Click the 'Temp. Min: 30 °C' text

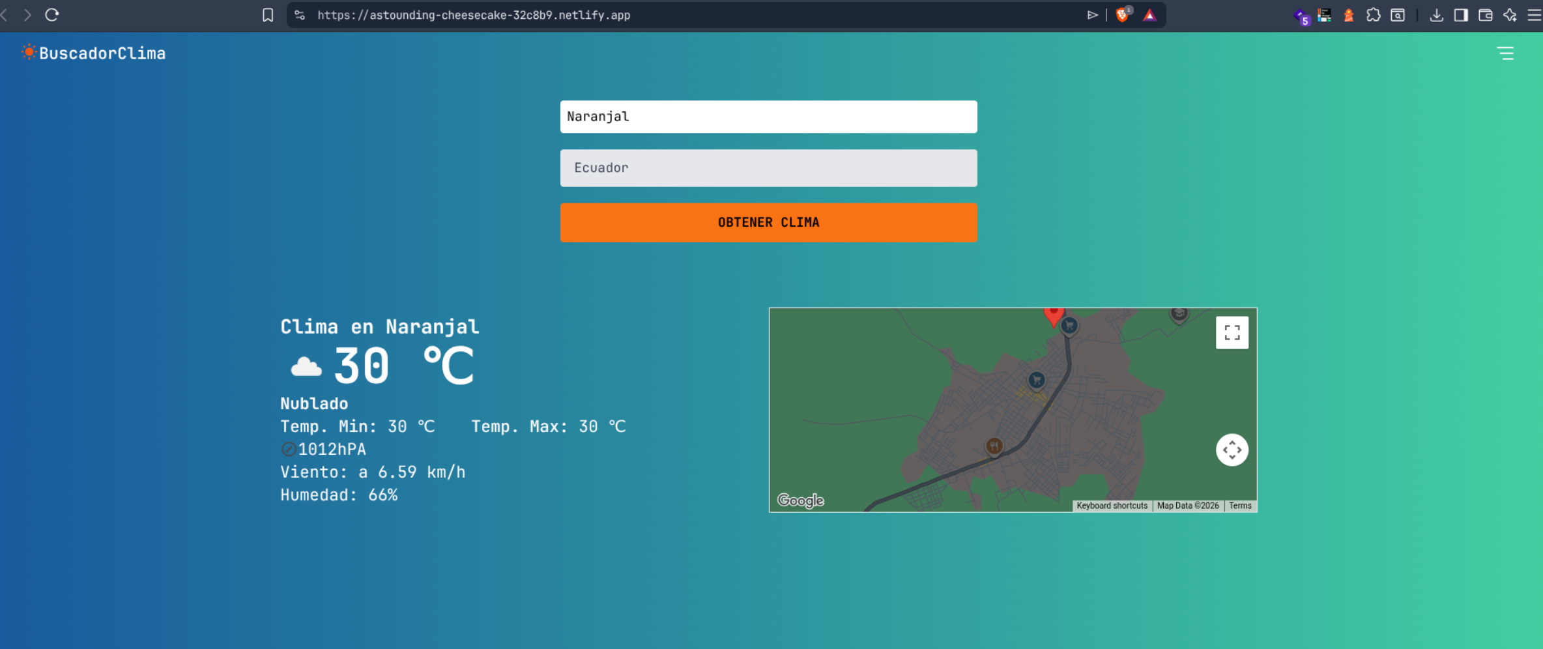(x=357, y=427)
